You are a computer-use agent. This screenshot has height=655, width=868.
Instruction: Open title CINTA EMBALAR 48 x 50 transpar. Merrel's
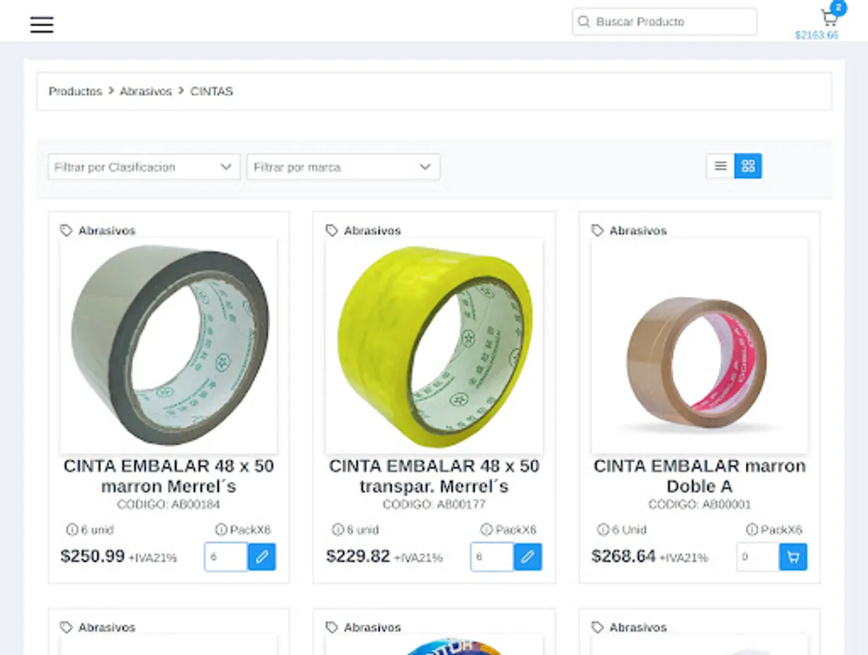[x=435, y=476]
